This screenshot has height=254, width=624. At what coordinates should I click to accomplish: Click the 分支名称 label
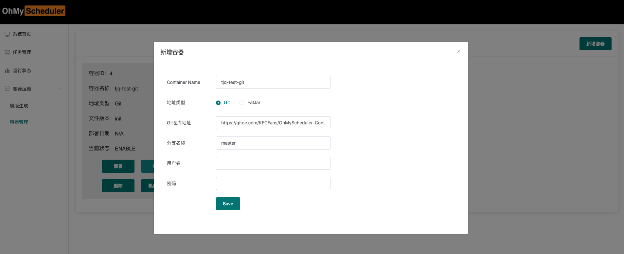[176, 143]
